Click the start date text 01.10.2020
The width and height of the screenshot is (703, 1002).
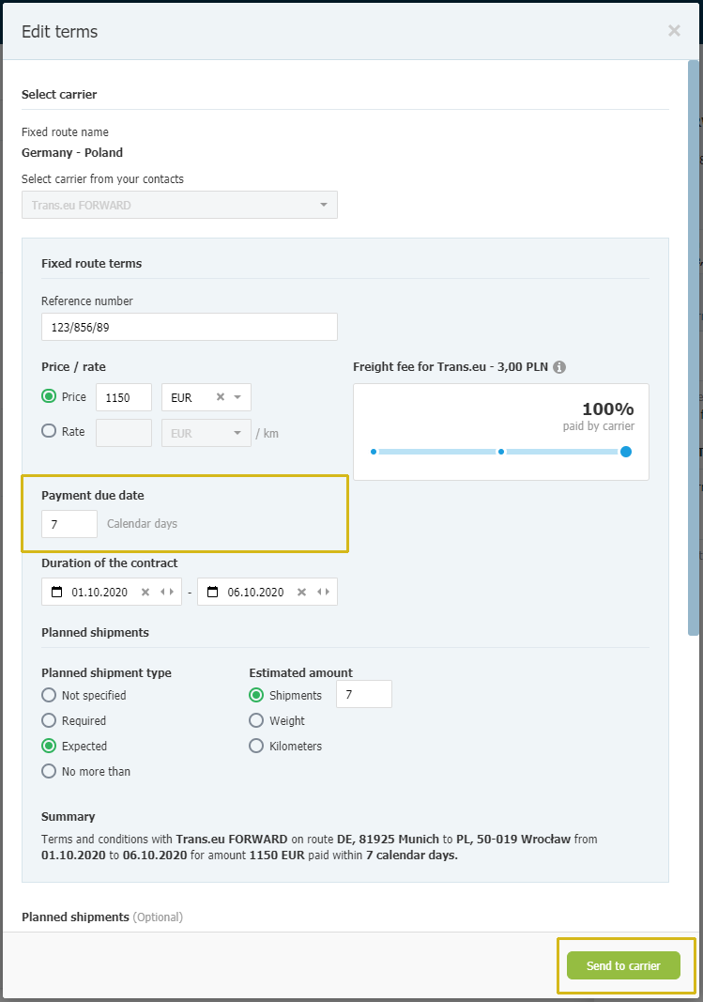coord(99,593)
